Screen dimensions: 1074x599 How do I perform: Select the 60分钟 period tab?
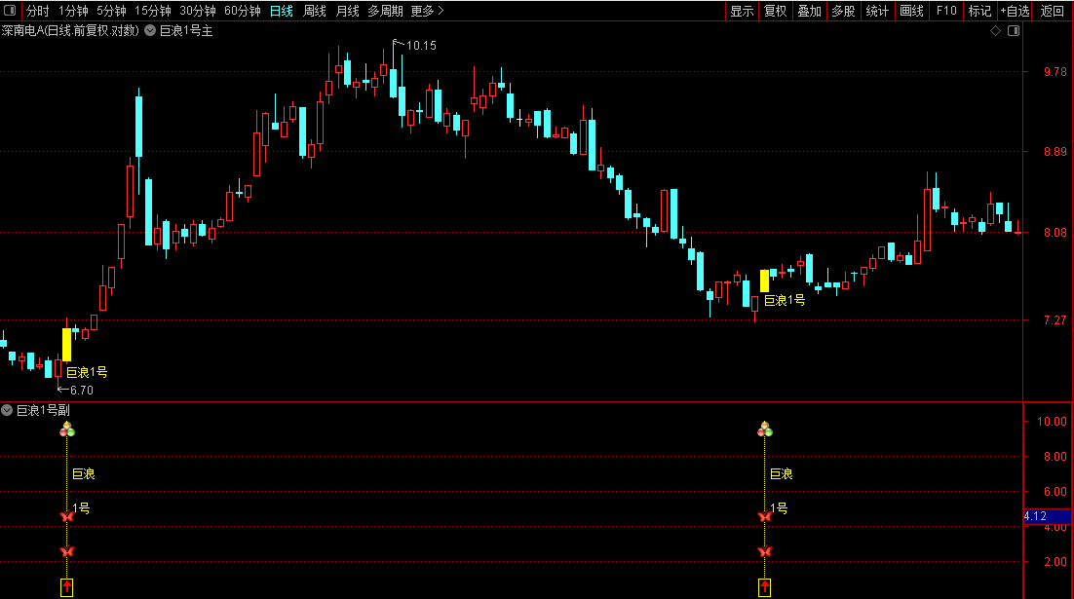point(243,11)
